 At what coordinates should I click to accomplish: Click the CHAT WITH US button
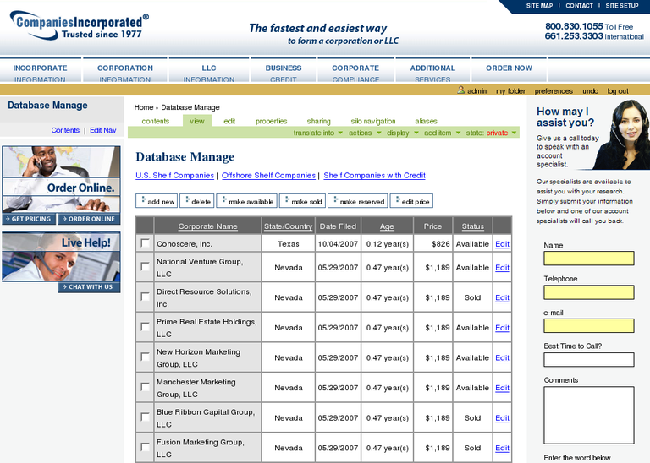[x=89, y=286]
